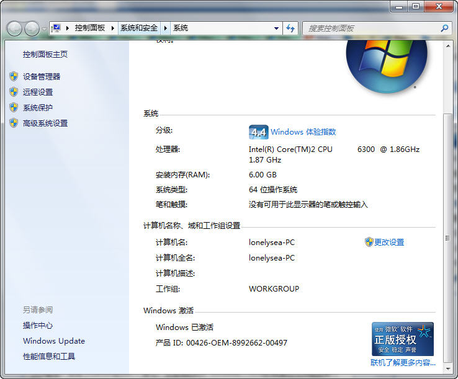458x379 pixels.
Task: Click the 正版授权 genuine Microsoft badge
Action: [x=403, y=339]
